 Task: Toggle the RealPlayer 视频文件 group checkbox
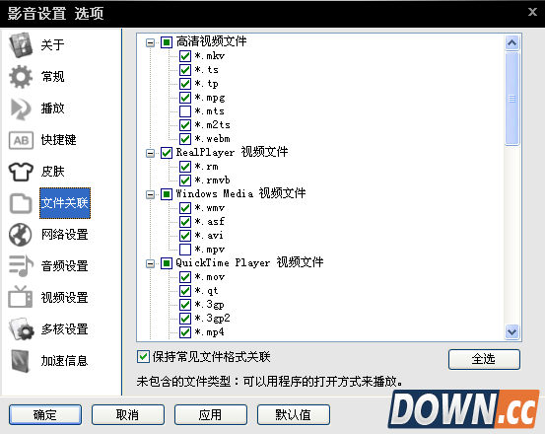click(167, 153)
